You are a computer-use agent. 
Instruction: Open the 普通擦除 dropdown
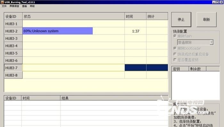195,42
